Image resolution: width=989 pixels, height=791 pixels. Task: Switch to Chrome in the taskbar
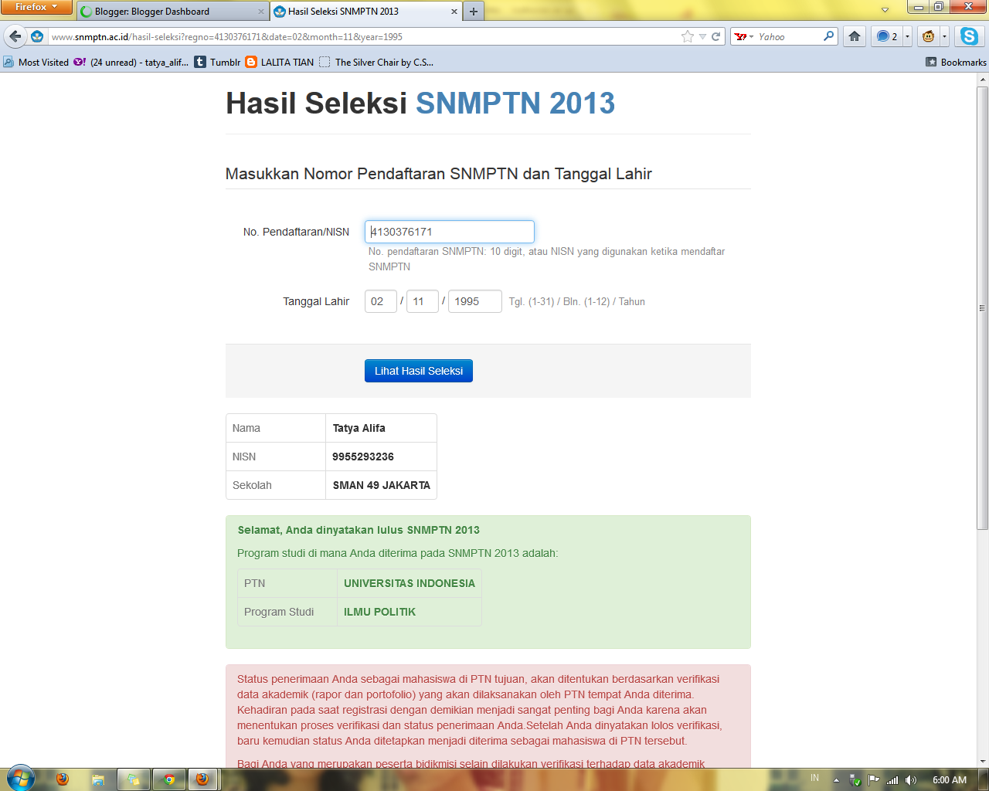[169, 779]
